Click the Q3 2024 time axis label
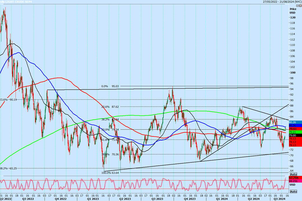The image size is (302, 201). pos(279,199)
